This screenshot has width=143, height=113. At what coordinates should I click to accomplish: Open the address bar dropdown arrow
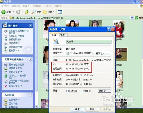pos(132,18)
